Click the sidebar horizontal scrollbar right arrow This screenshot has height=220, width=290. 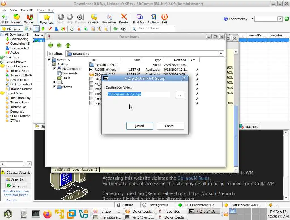point(29,164)
